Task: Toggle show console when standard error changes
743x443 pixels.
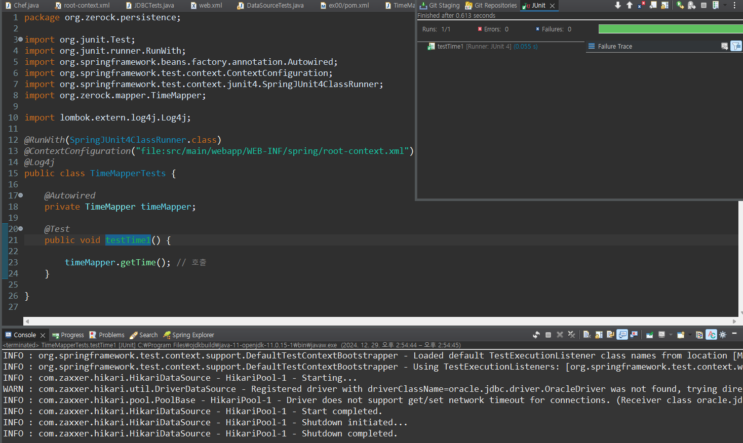Action: click(x=634, y=335)
